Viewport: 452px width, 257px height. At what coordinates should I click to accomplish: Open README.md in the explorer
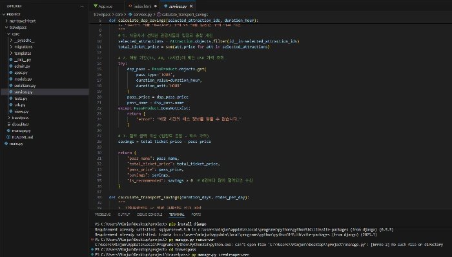pos(23,137)
